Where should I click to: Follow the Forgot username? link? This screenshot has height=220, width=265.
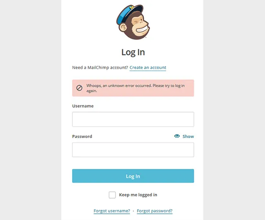[112, 211]
